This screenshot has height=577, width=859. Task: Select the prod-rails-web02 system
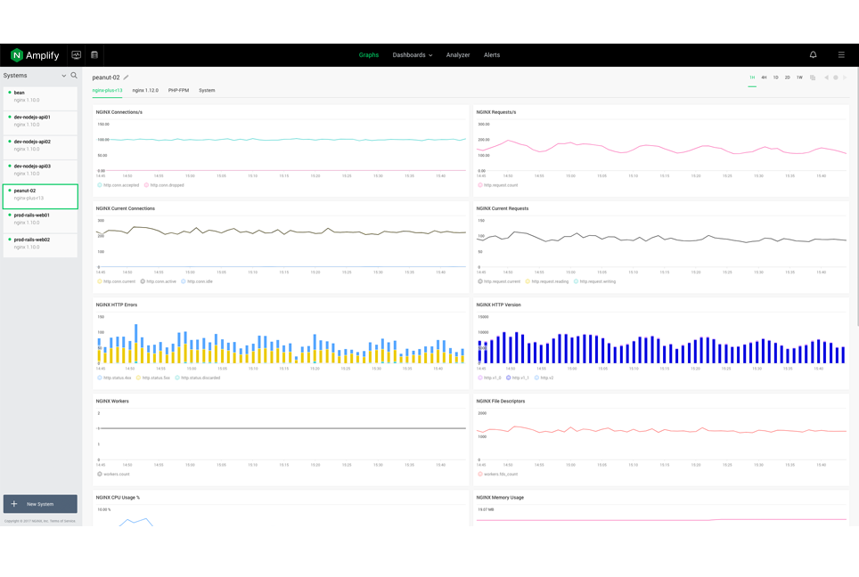40,246
